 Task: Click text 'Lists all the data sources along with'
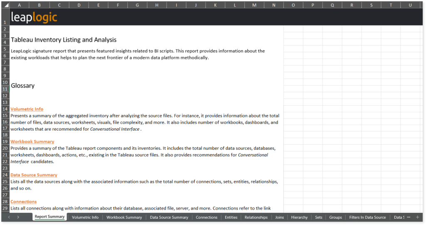(144, 185)
